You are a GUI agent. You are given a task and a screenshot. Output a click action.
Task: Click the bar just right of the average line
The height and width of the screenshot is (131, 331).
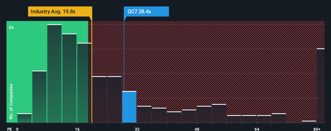pos(99,99)
